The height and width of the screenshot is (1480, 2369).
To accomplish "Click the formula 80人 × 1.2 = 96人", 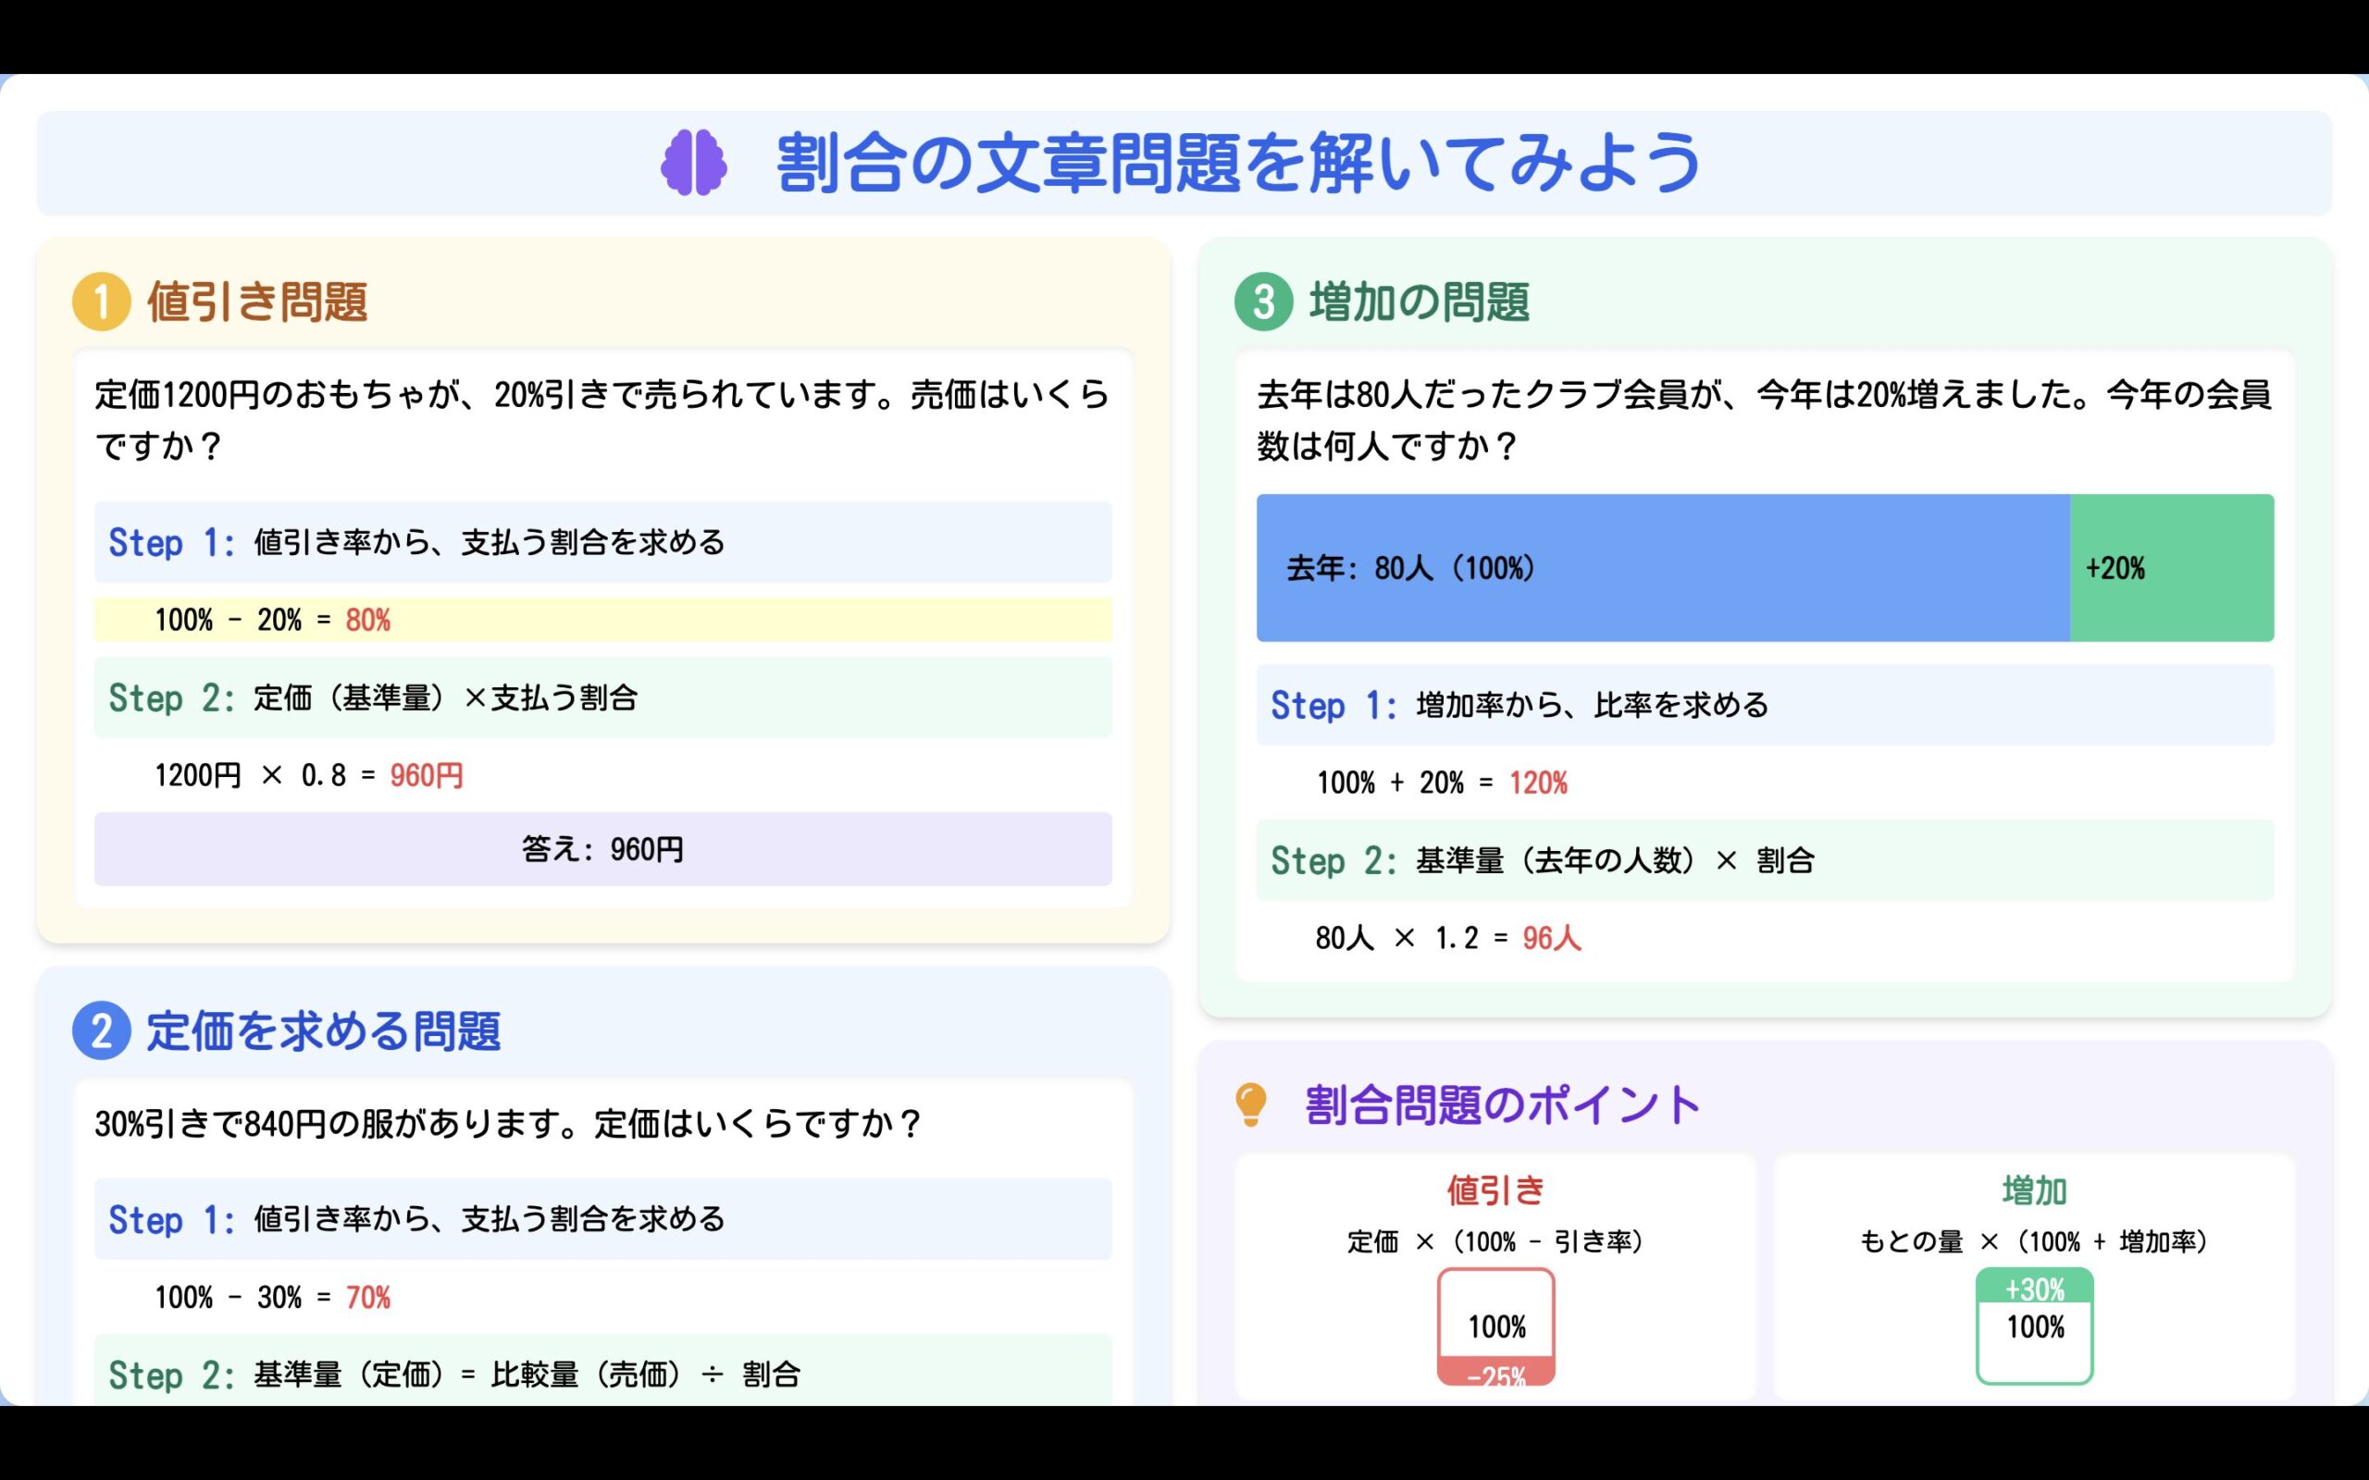I will [1449, 938].
